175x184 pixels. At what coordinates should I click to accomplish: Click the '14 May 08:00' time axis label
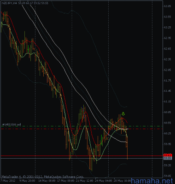[x=47, y=181]
